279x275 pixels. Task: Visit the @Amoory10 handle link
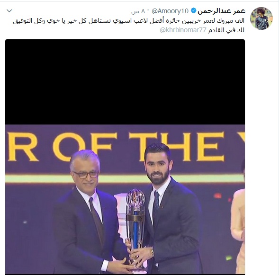pyautogui.click(x=170, y=11)
